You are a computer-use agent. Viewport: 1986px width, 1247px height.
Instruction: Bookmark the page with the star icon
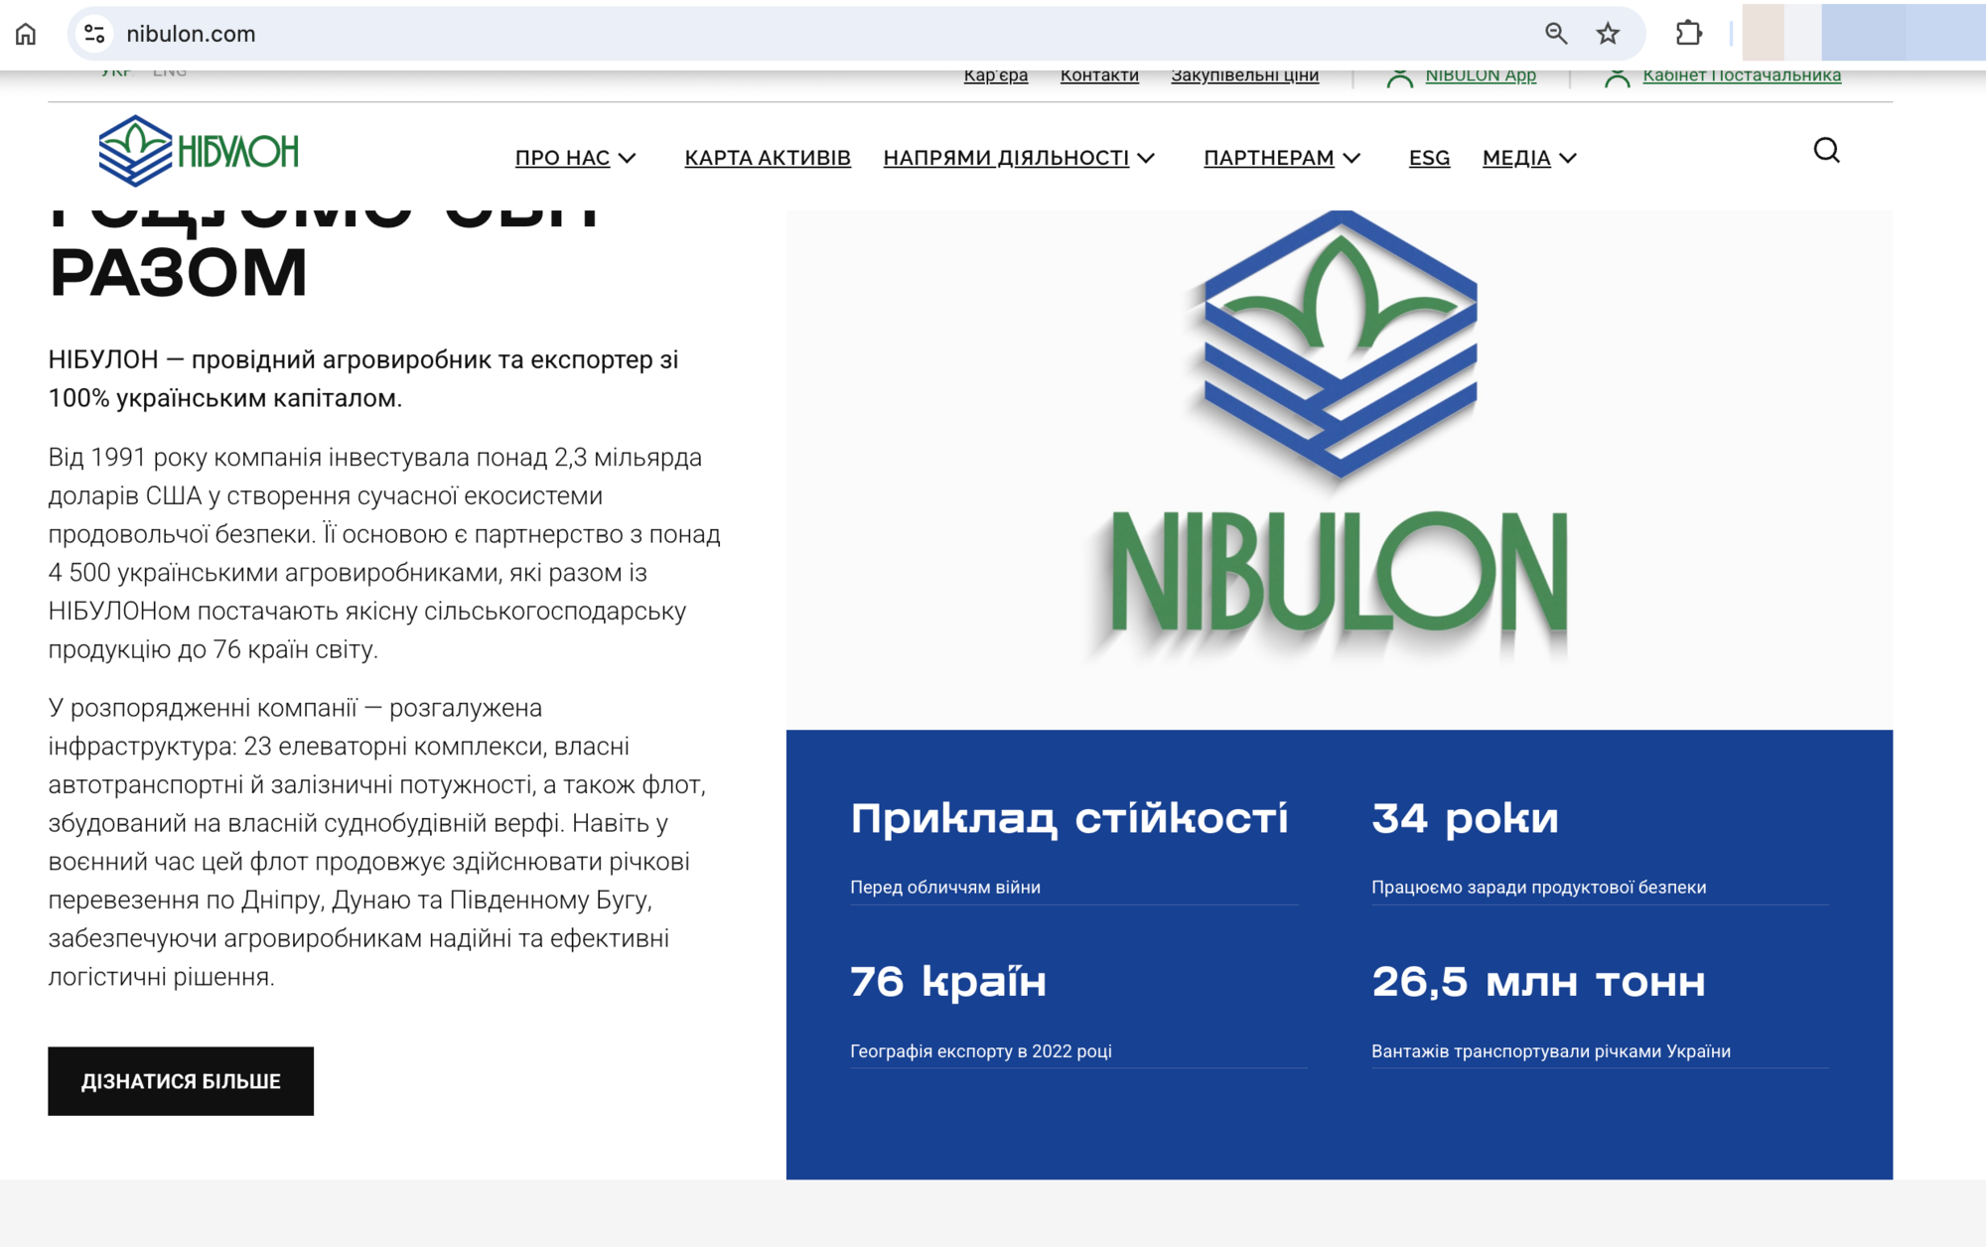click(1609, 33)
